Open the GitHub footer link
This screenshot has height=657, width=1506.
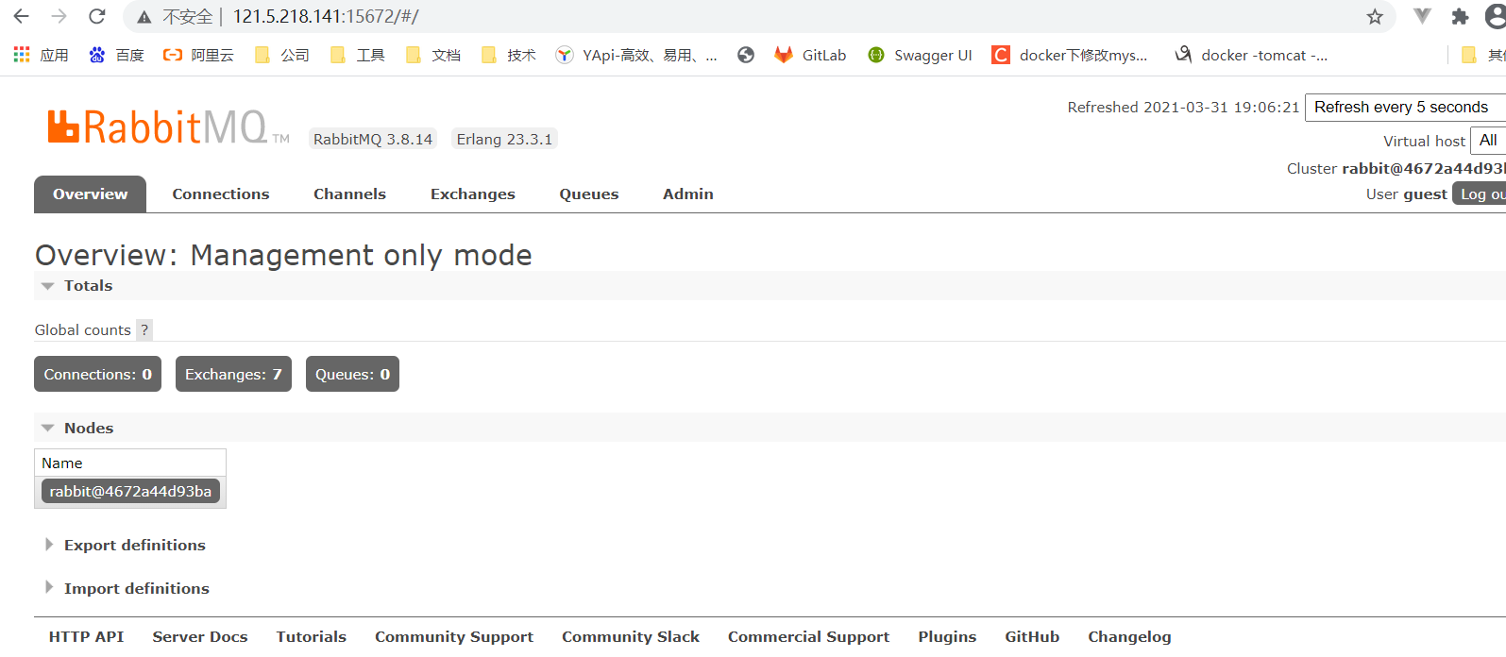1032,636
